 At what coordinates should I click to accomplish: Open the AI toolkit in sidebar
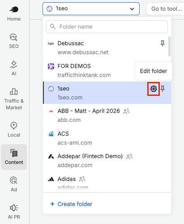tap(14, 68)
